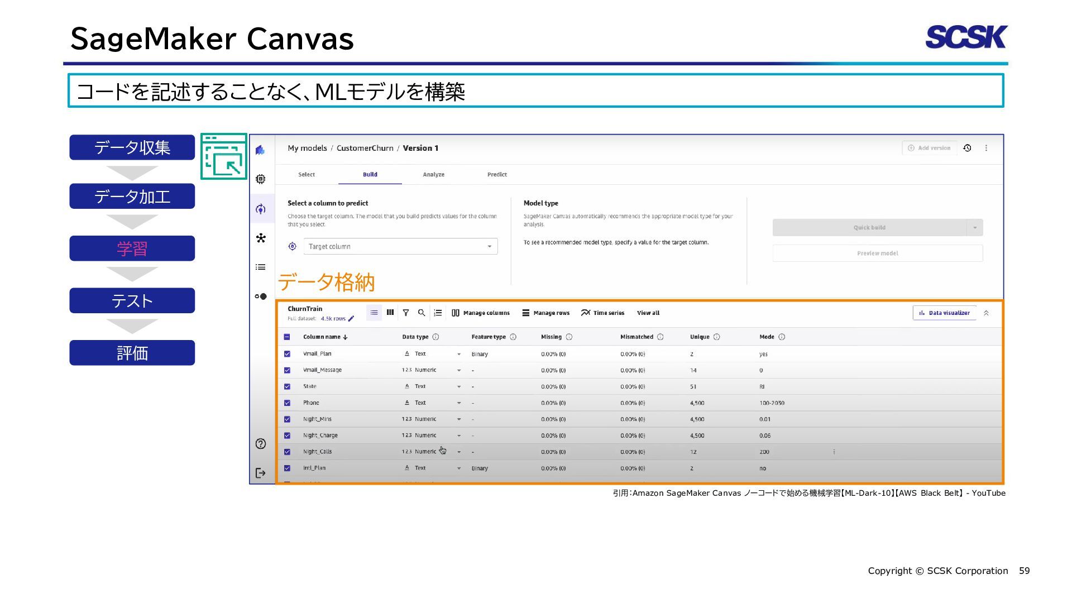Toggle the select-all columns checkbox in header

point(287,337)
